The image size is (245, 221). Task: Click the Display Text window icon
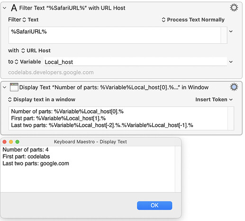click(x=14, y=87)
